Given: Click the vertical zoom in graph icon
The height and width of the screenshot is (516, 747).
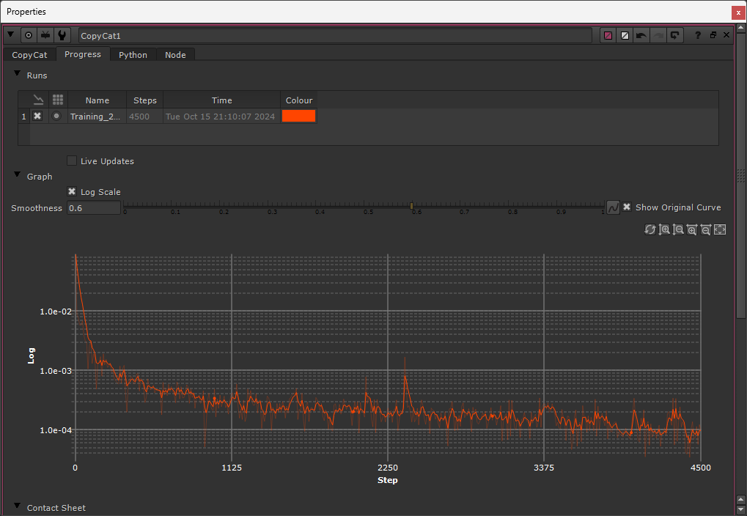Looking at the screenshot, I should click(664, 229).
